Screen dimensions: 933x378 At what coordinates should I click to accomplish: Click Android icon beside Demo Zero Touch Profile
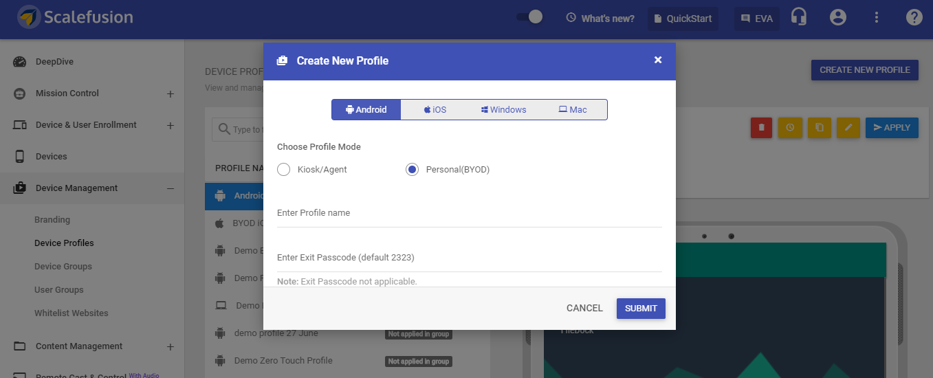[220, 361]
